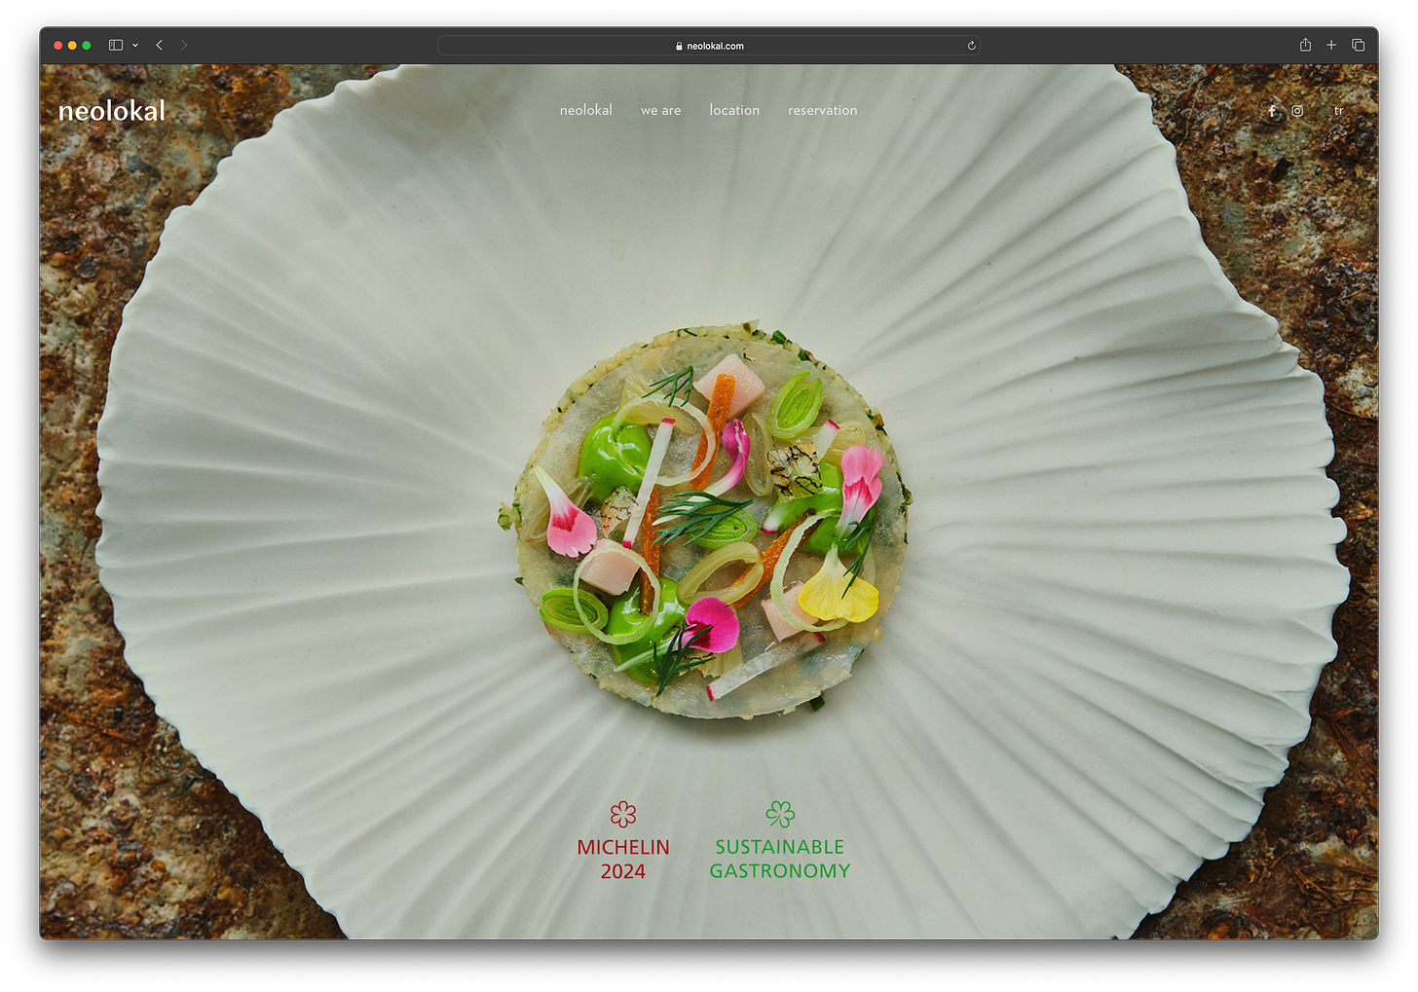Open the Safari share menu

coord(1305,45)
